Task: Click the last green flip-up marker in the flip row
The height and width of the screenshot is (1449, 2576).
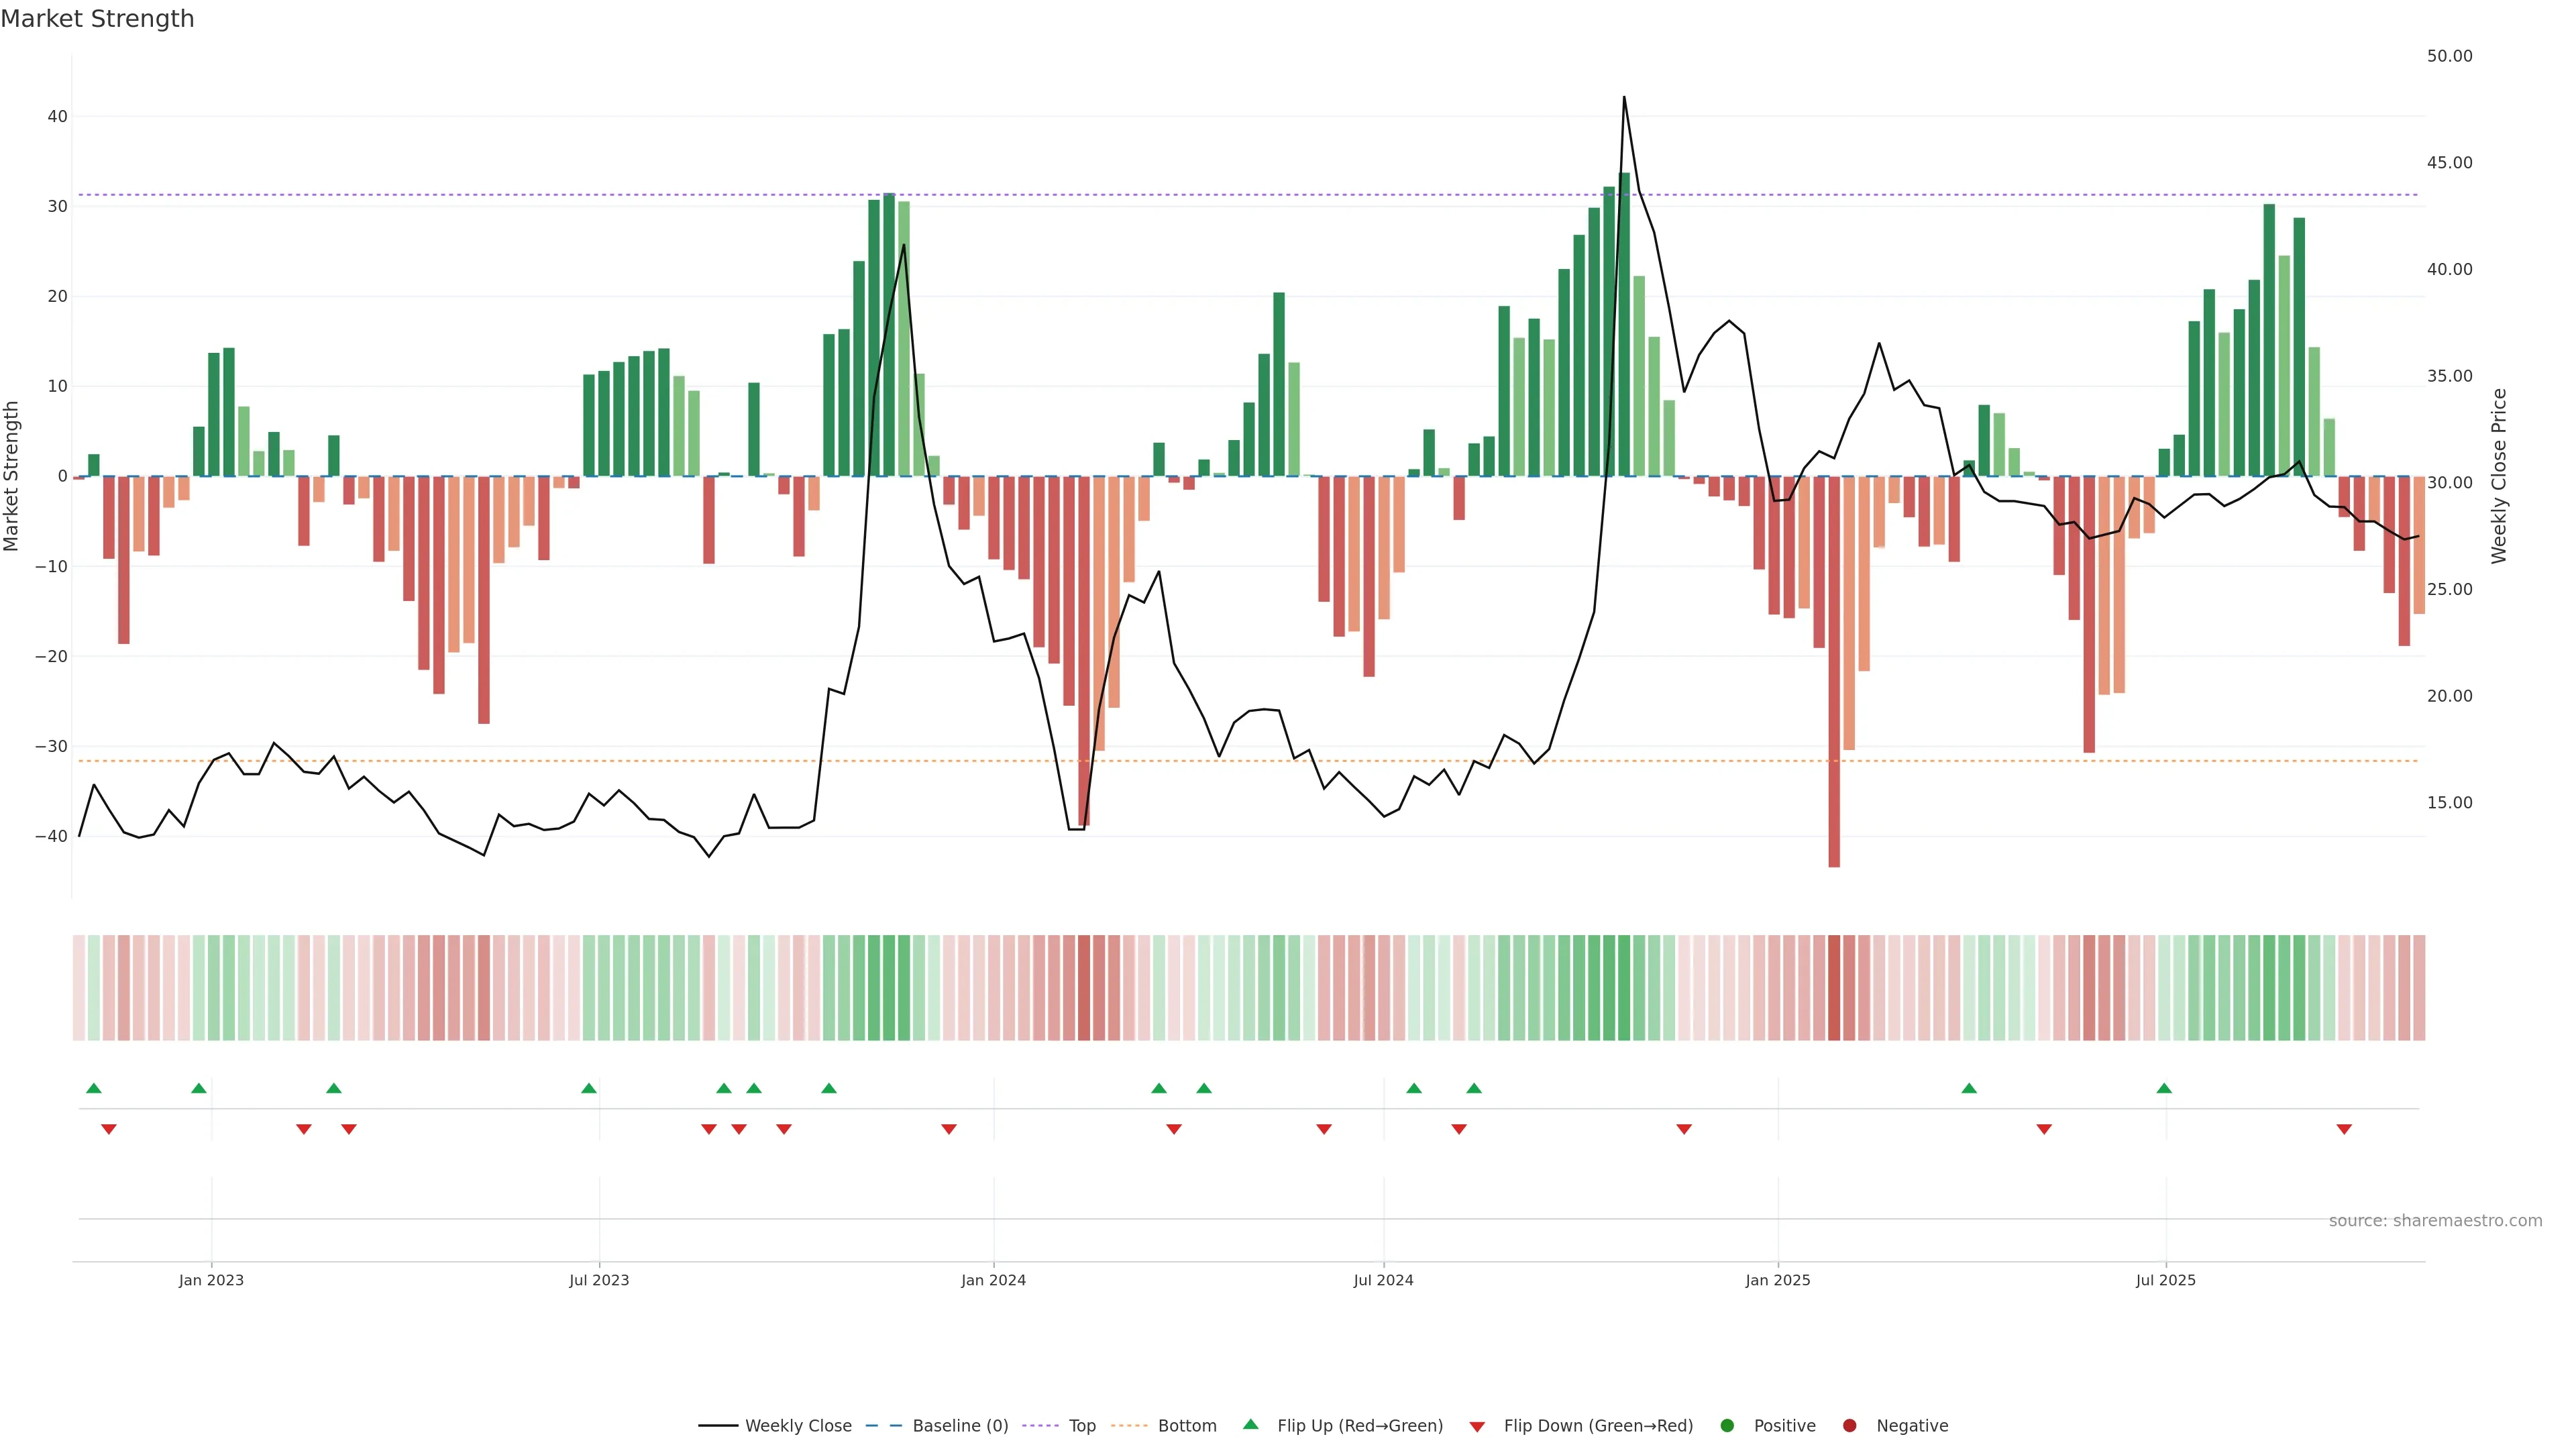Action: click(x=2164, y=1088)
